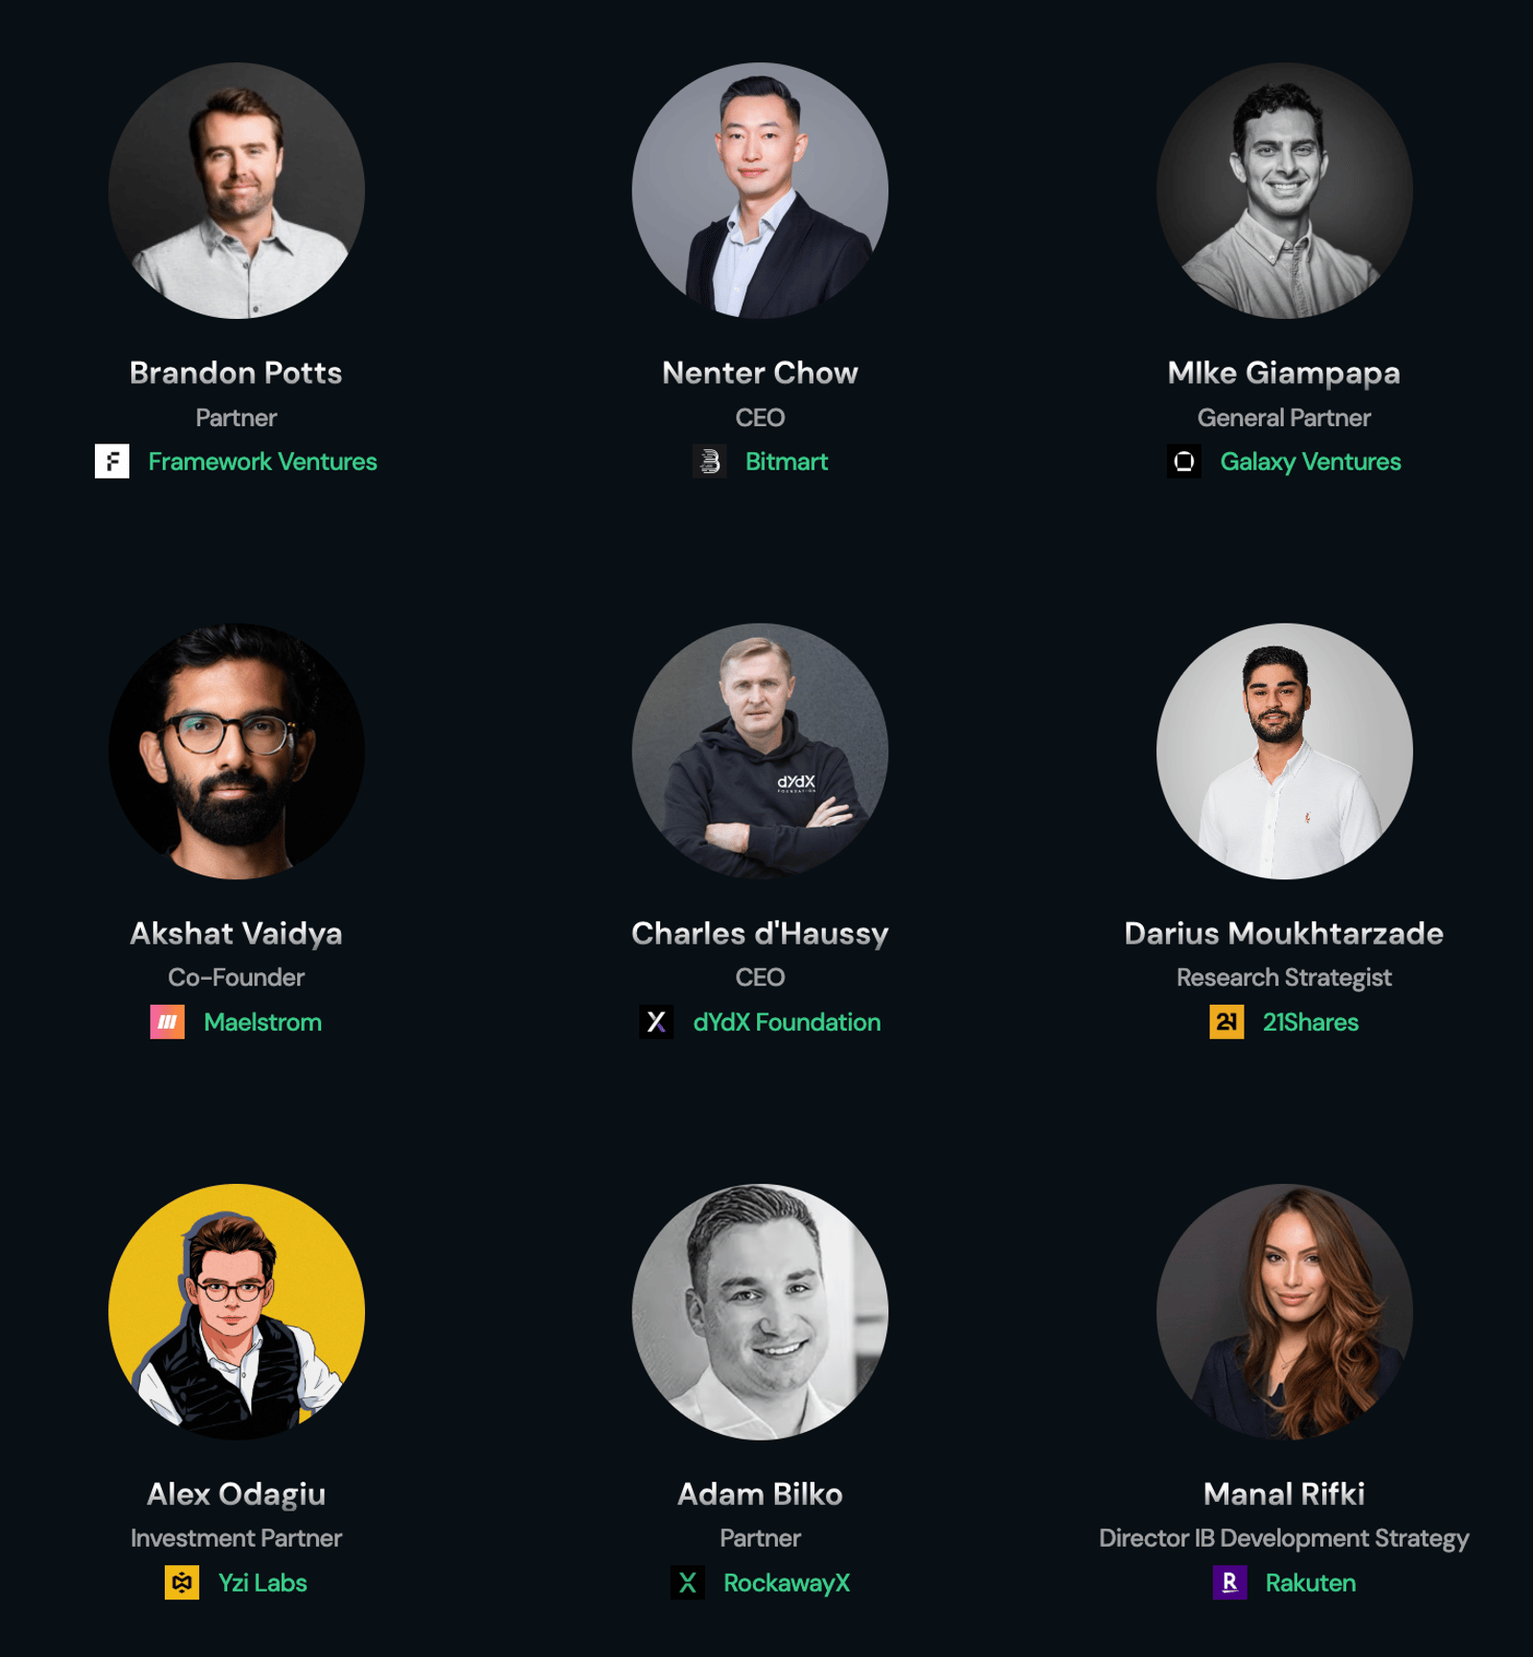The image size is (1533, 1657).
Task: Click the Yzi Labs yellow logo icon
Action: [182, 1582]
